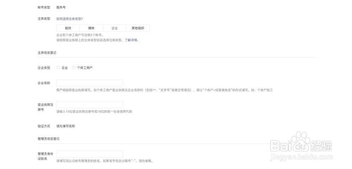The width and height of the screenshot is (352, 169).
Task: Click the 请填写该公众帐号管理员的姓名 hint
Action: (105, 161)
